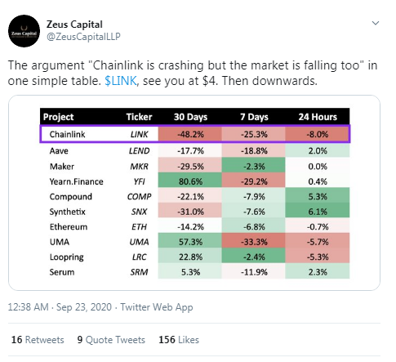Select the Ticker column header

(139, 117)
